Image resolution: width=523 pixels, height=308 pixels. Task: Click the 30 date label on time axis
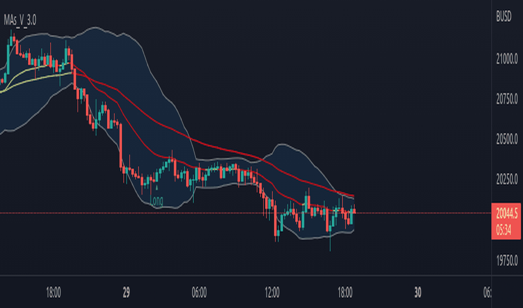tap(418, 293)
